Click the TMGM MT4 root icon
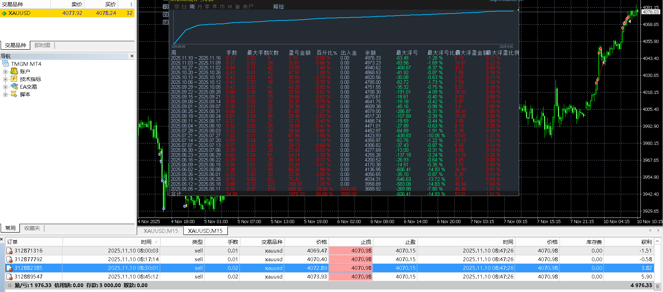This screenshot has width=663, height=292. tap(6, 64)
